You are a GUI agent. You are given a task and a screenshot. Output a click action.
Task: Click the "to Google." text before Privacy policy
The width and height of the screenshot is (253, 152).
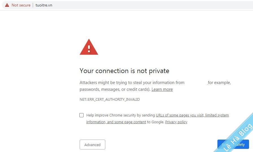(x=156, y=122)
